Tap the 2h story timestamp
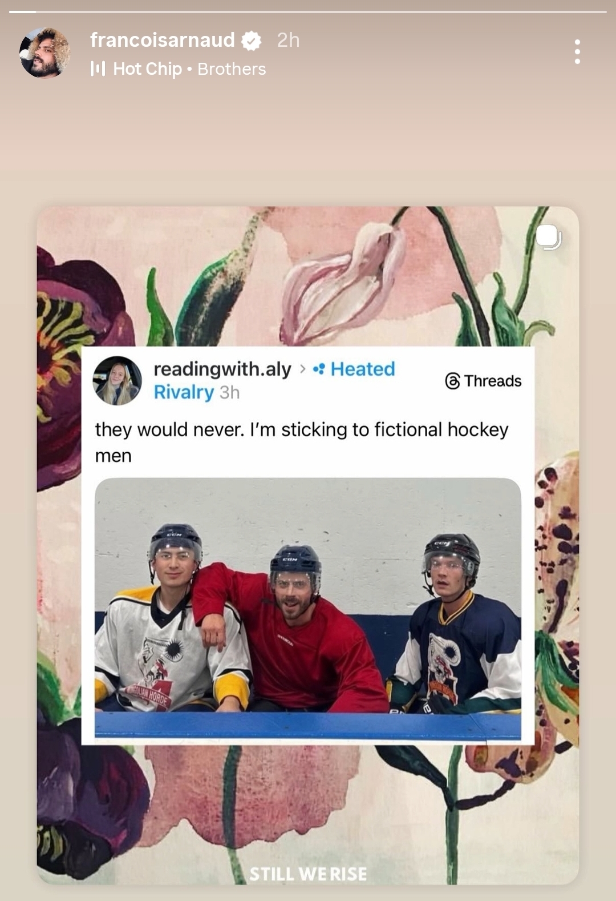The image size is (616, 901). (288, 40)
